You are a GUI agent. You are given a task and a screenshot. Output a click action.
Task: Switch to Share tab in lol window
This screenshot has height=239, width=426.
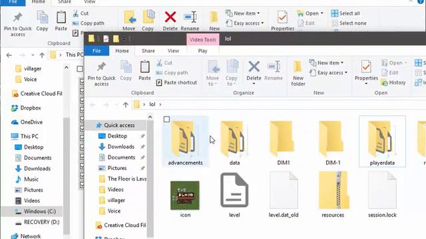pyautogui.click(x=148, y=50)
